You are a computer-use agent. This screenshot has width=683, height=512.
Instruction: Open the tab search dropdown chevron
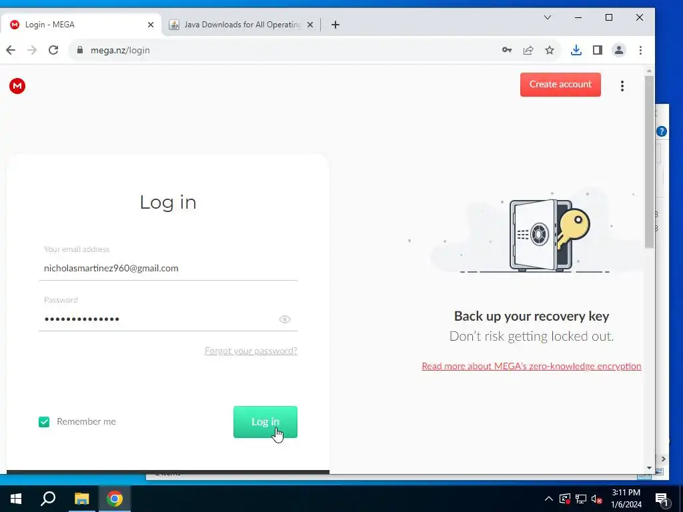(x=548, y=17)
